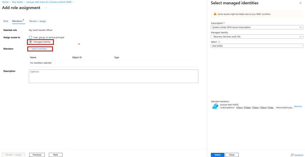Click the Feedback icon at bottom right
The width and height of the screenshot is (305, 157).
coord(292,155)
